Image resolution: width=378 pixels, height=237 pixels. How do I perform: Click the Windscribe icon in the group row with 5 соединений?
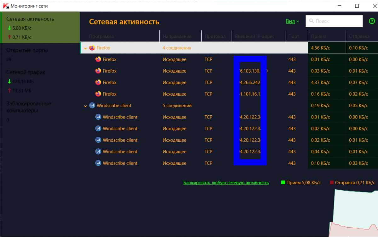92,105
